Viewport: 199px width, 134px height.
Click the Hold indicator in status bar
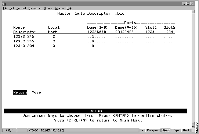[186, 130]
